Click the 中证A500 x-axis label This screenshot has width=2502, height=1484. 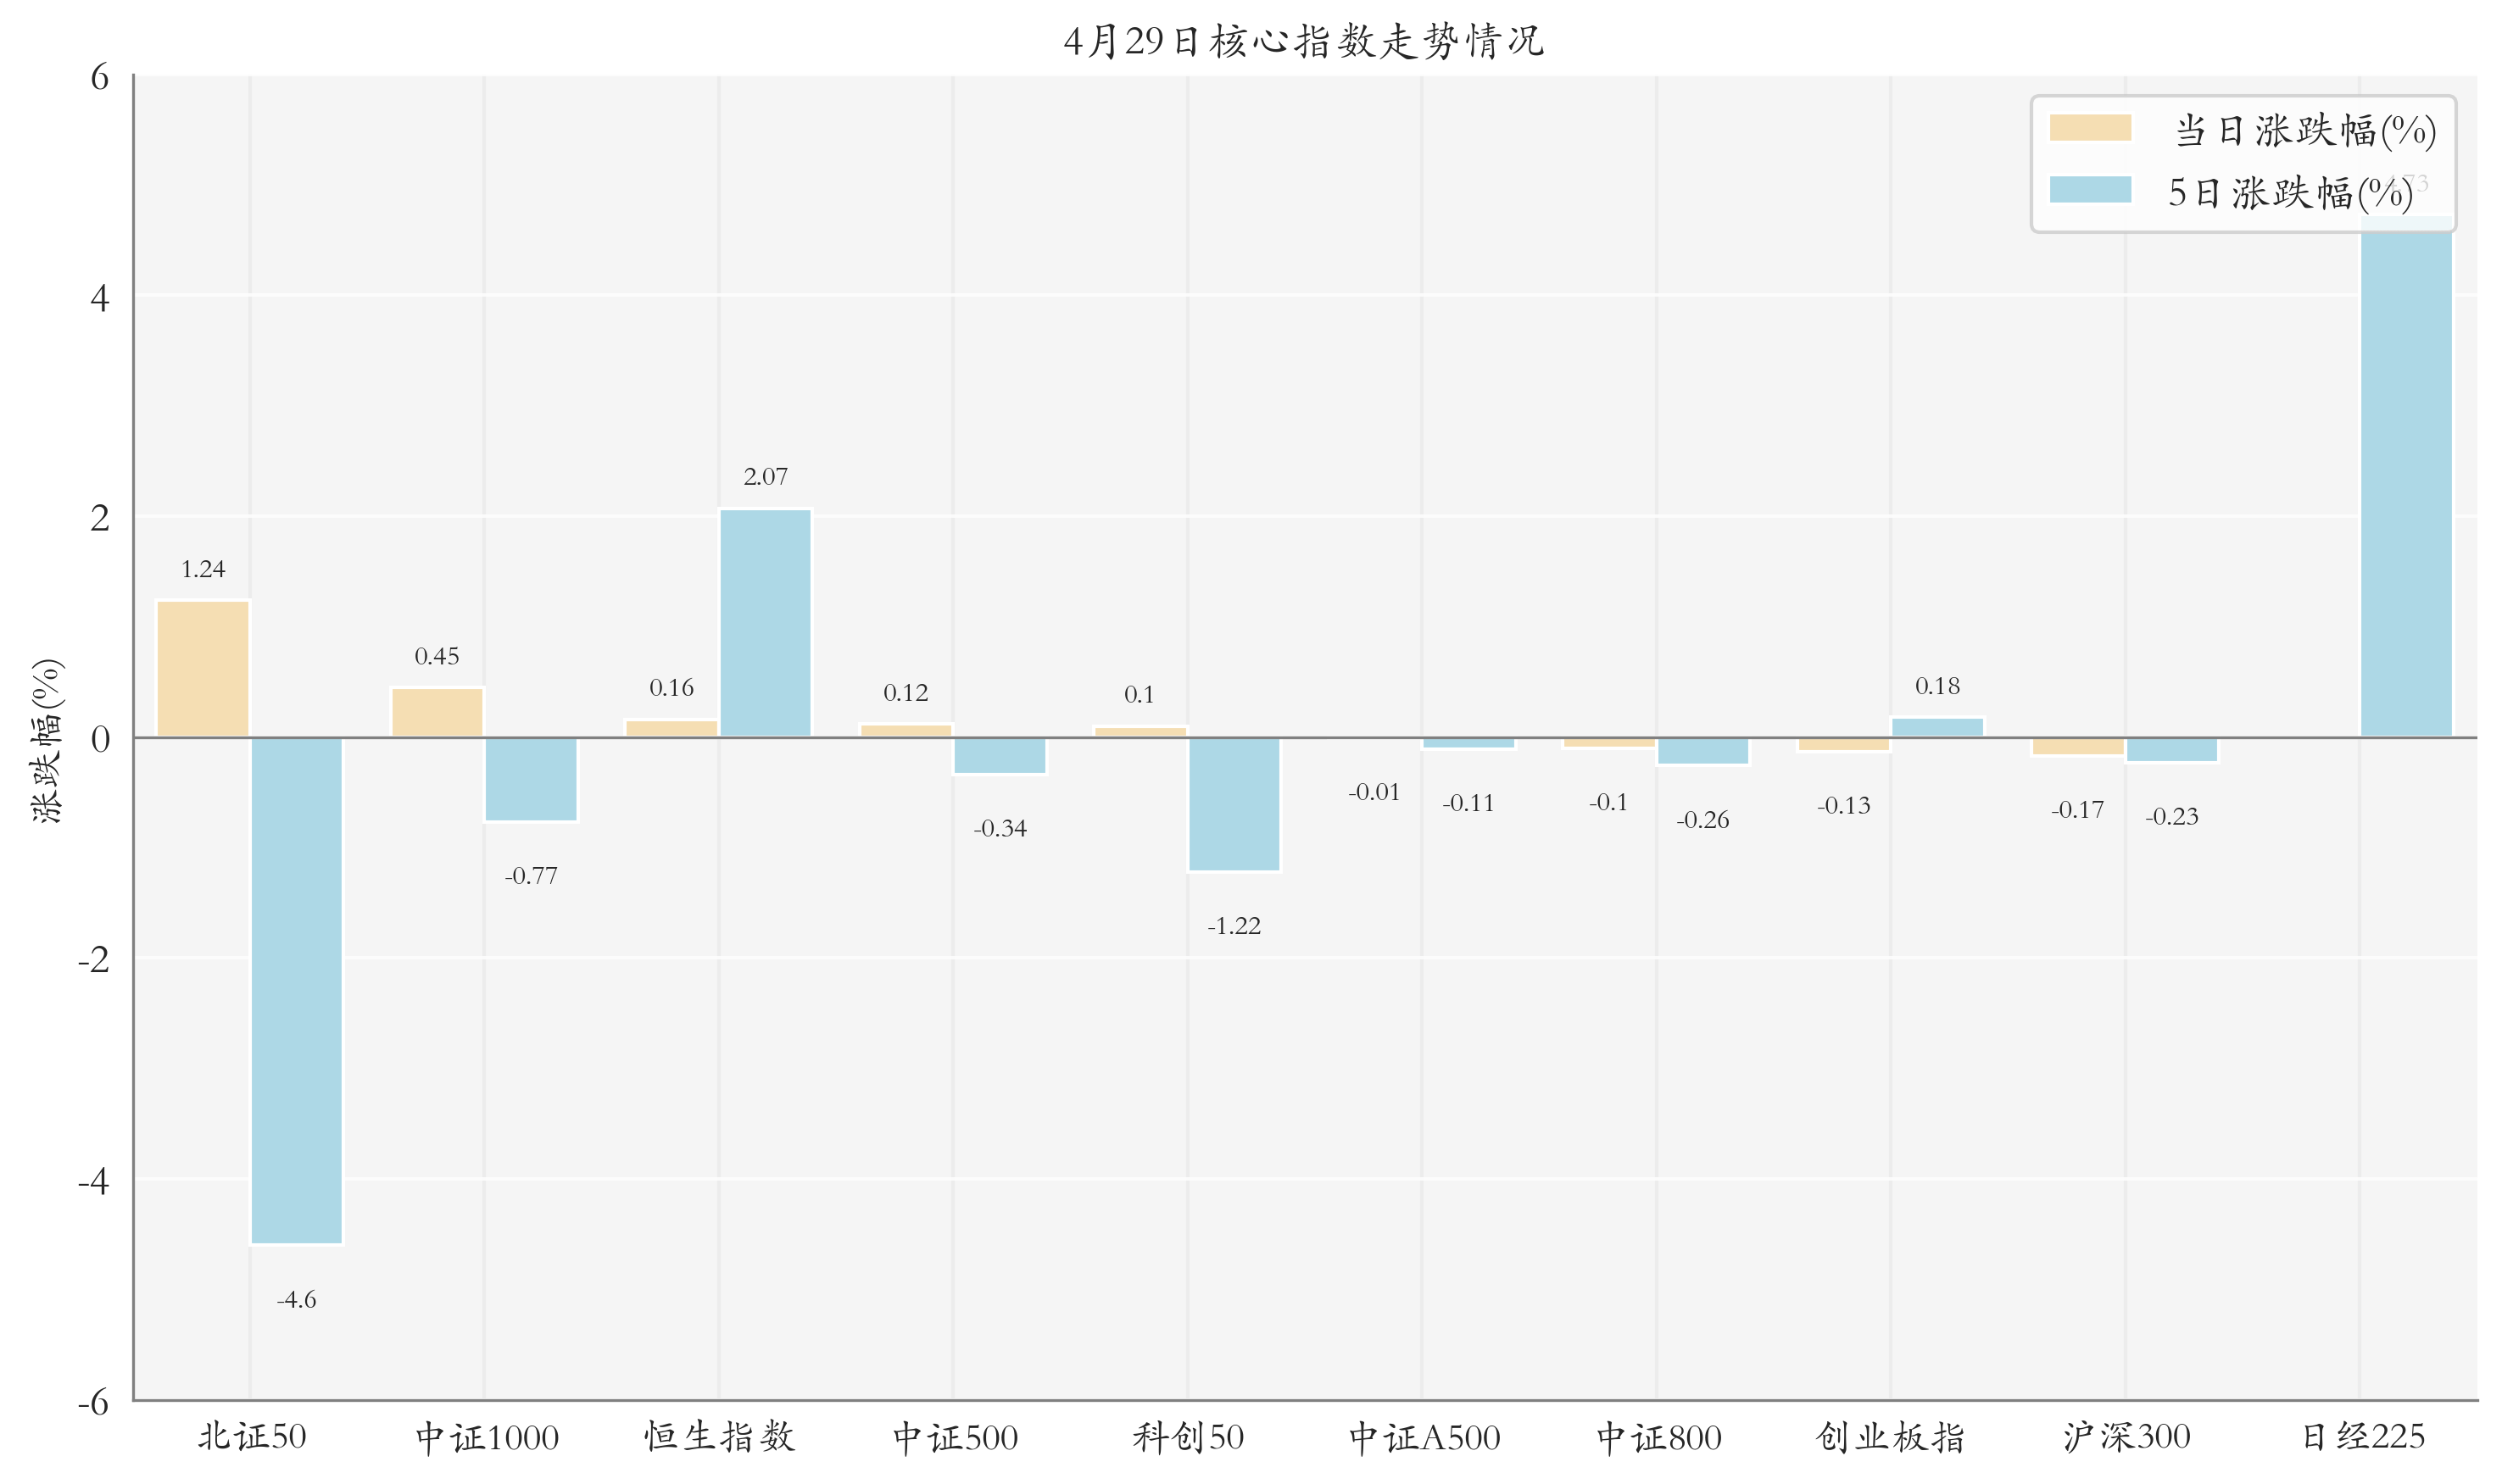coord(1424,1438)
